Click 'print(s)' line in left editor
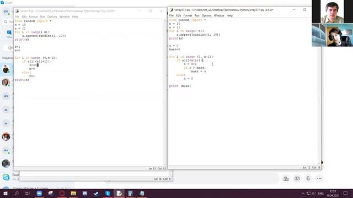Viewport: 353px width, 198px height. coord(22,80)
